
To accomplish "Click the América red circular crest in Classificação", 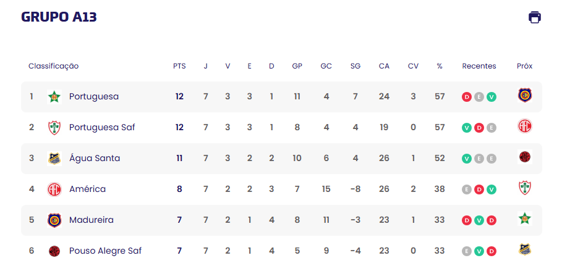I will coord(54,189).
